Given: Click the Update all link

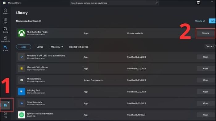Looking at the screenshot, I should [200, 21].
